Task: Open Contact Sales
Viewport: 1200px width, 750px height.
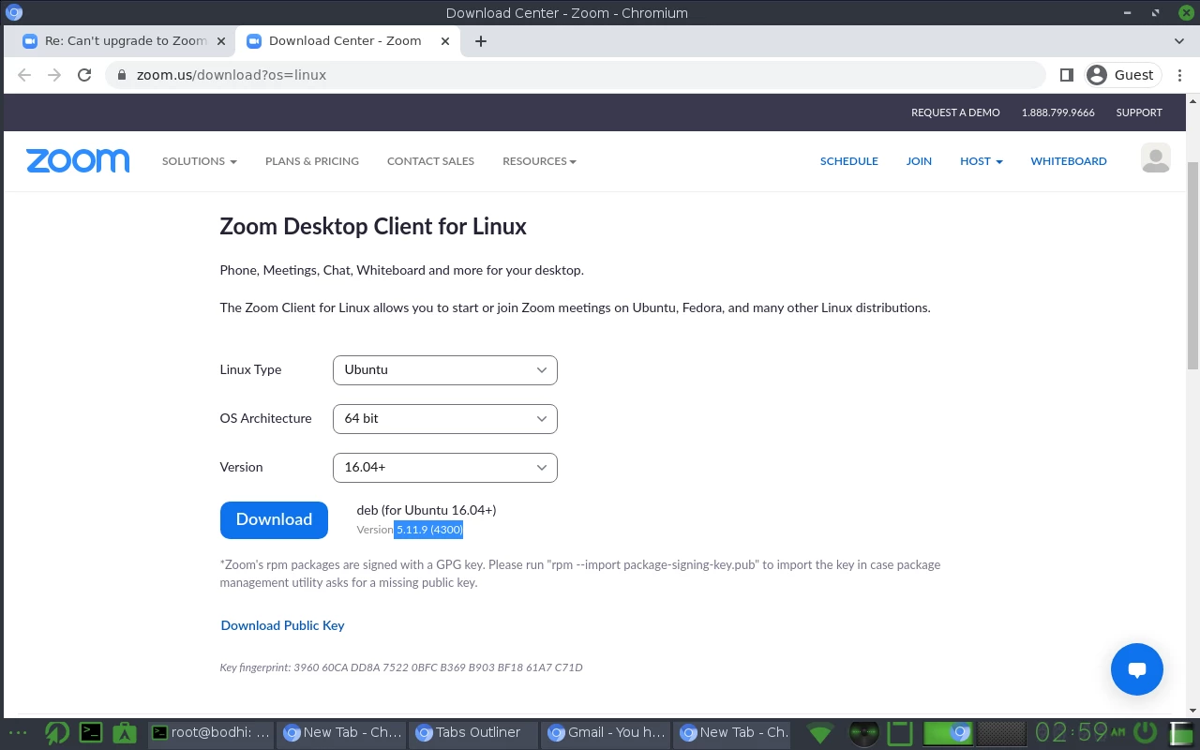Action: [x=430, y=161]
